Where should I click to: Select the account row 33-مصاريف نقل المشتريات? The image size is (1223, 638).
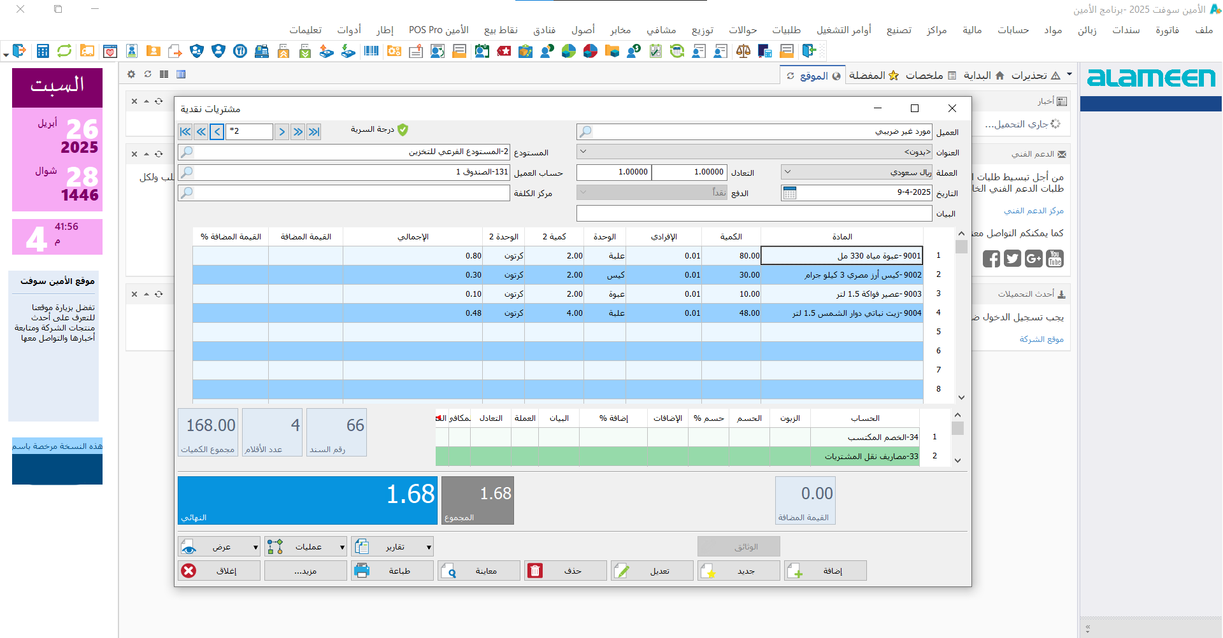click(678, 456)
